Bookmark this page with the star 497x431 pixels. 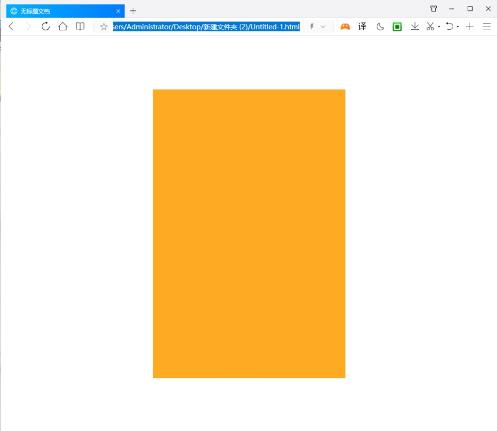pos(104,27)
